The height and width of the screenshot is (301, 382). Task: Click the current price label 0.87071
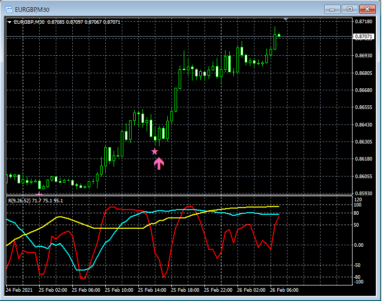tap(363, 37)
